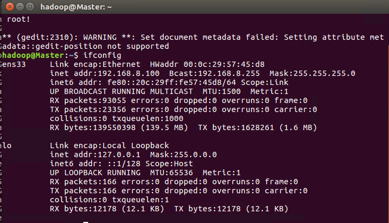Click the Mask 255.255.255.0 value
Screen dimensions: 389x223
(313, 73)
